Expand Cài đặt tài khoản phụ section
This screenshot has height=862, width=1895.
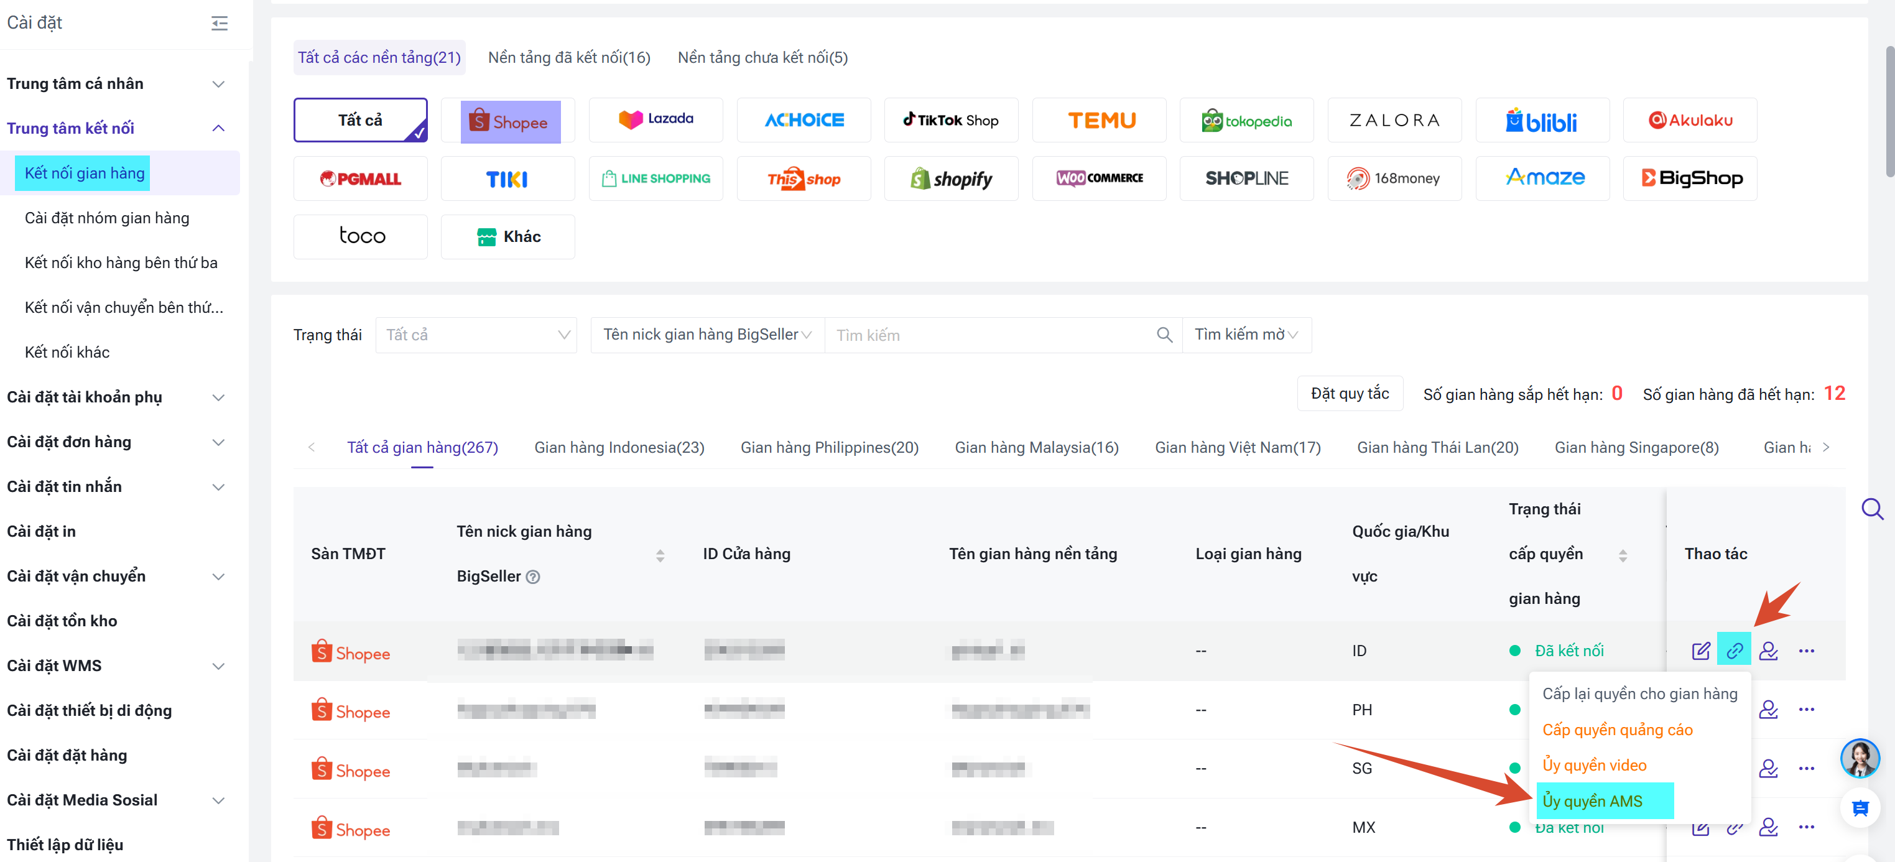pos(218,398)
